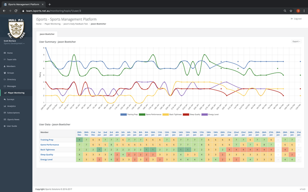308x192 pixels.
Task: Open the browser profile avatar
Action: (x=298, y=11)
